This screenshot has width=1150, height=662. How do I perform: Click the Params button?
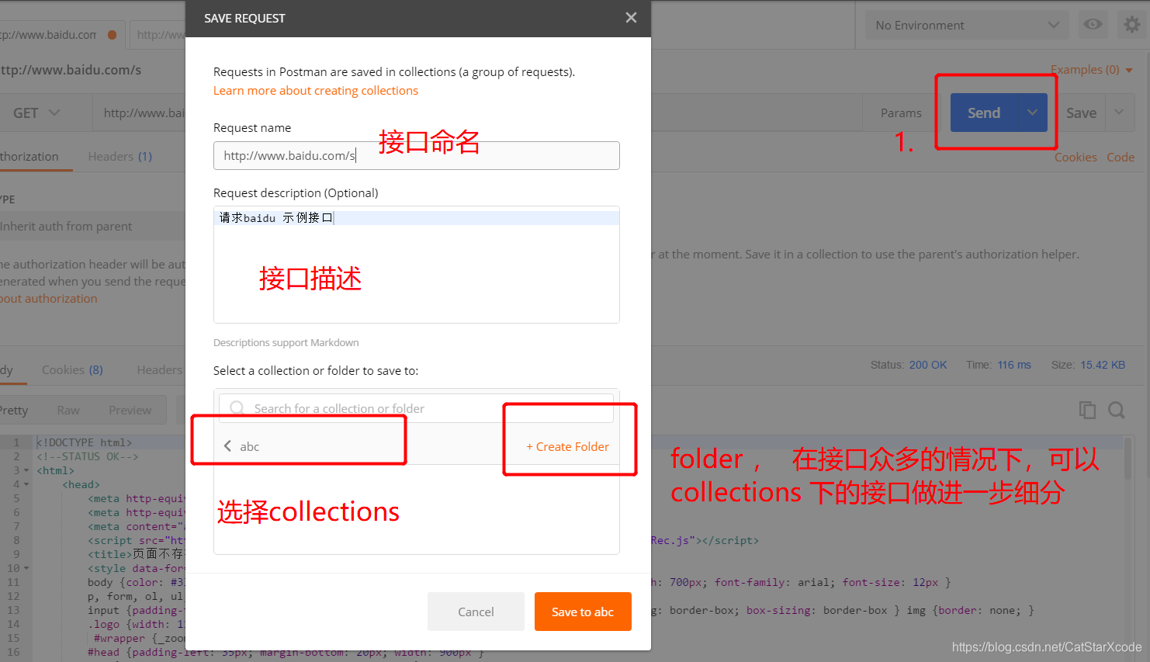pos(901,113)
